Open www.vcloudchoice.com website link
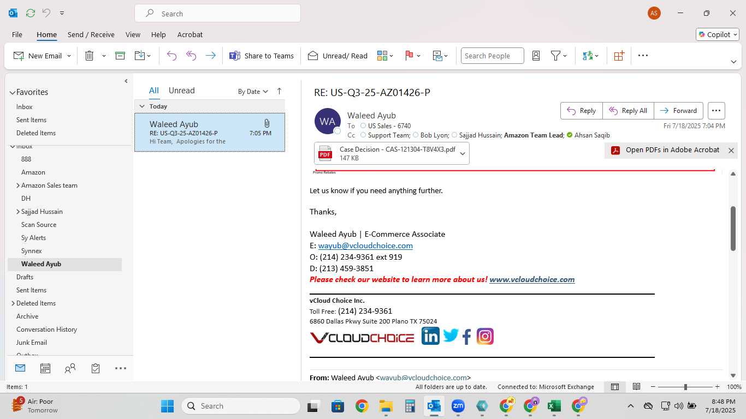The width and height of the screenshot is (746, 419). pos(532,279)
